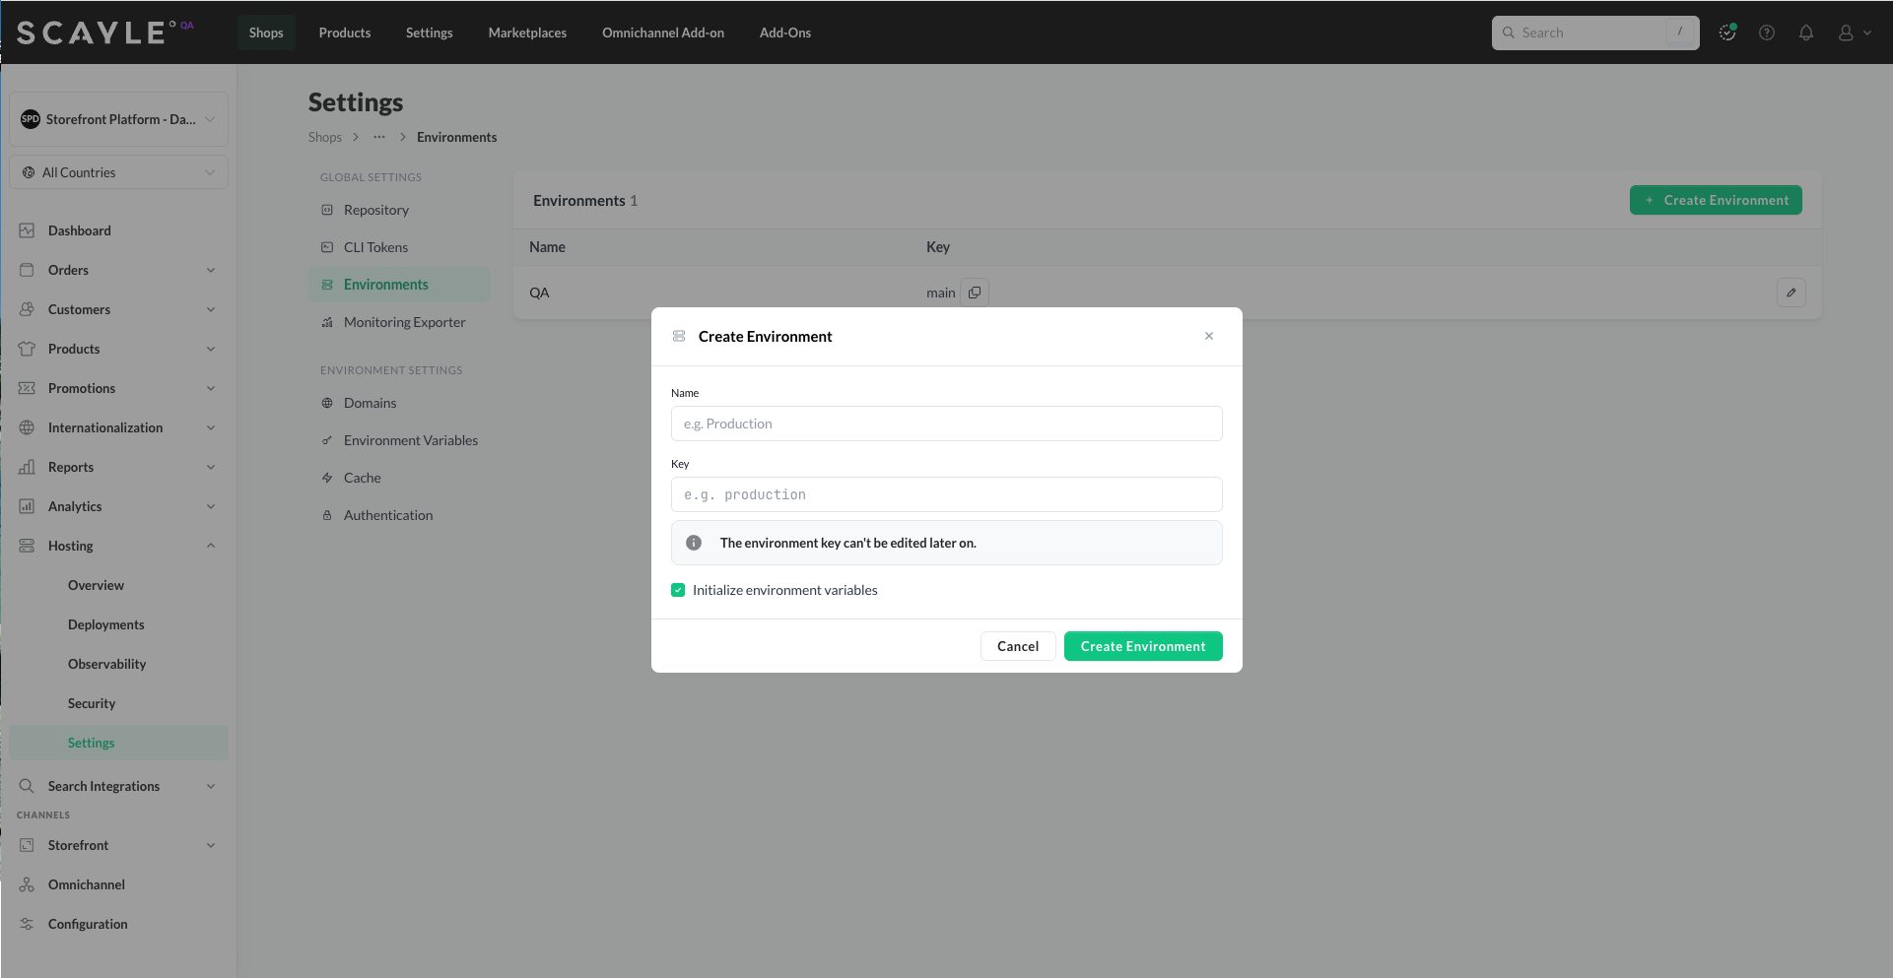The height and width of the screenshot is (978, 1893).
Task: Click the Domains globe icon
Action: pyautogui.click(x=327, y=403)
